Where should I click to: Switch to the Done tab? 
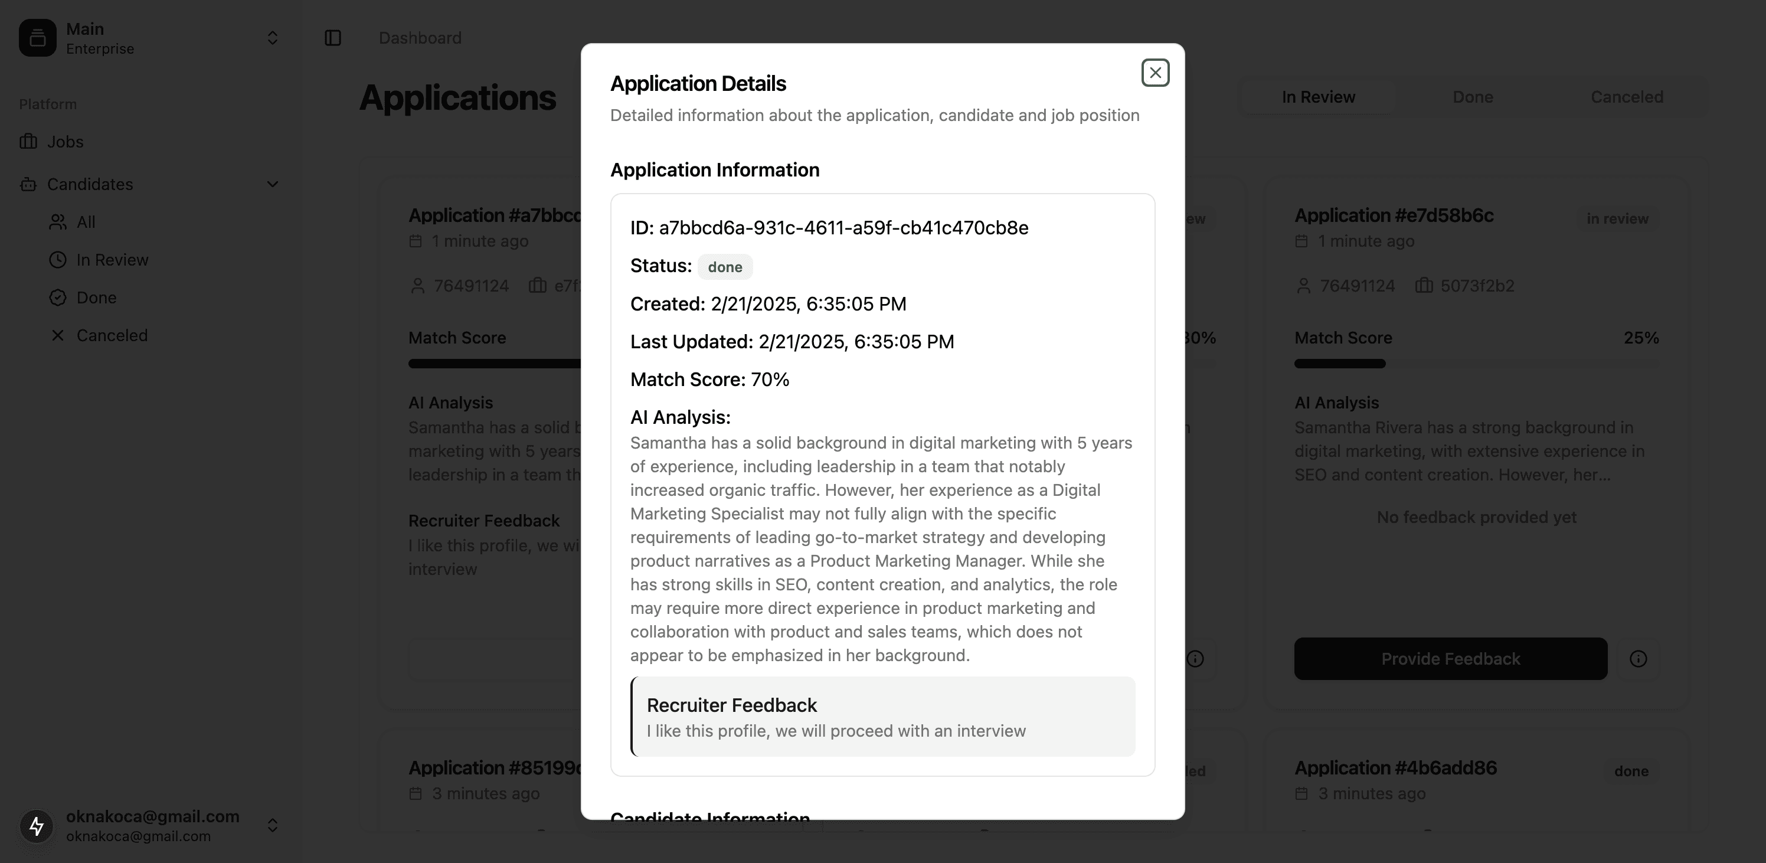1473,97
